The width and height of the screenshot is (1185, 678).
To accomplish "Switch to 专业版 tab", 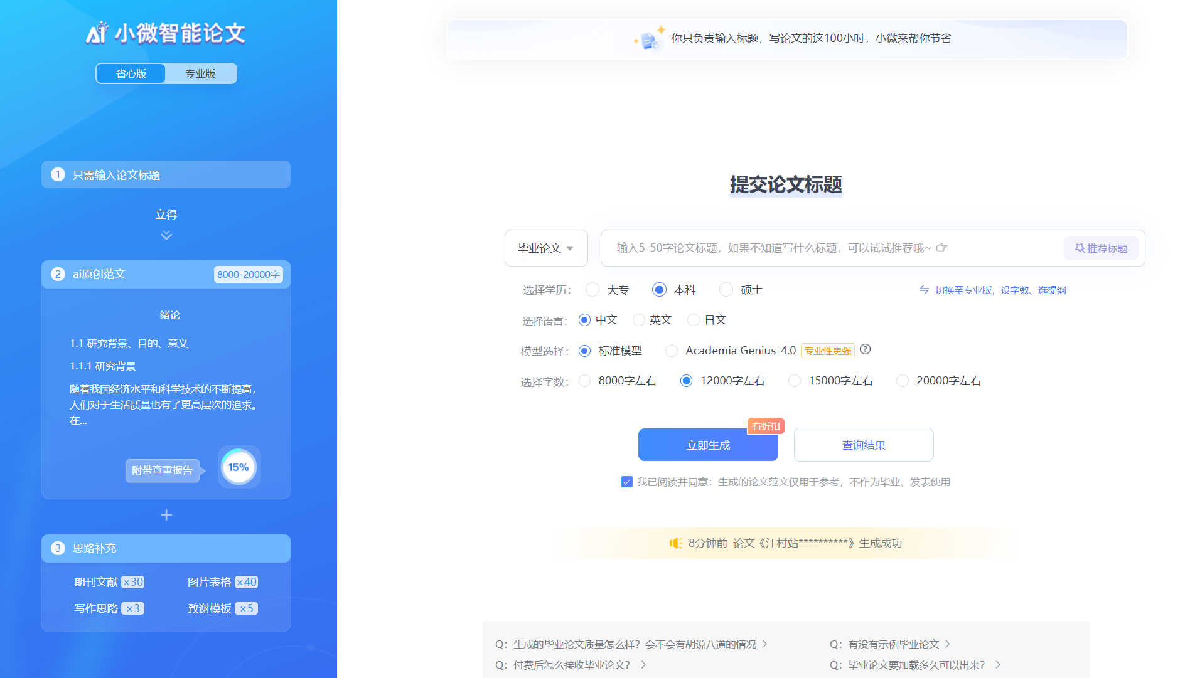I will pos(200,73).
